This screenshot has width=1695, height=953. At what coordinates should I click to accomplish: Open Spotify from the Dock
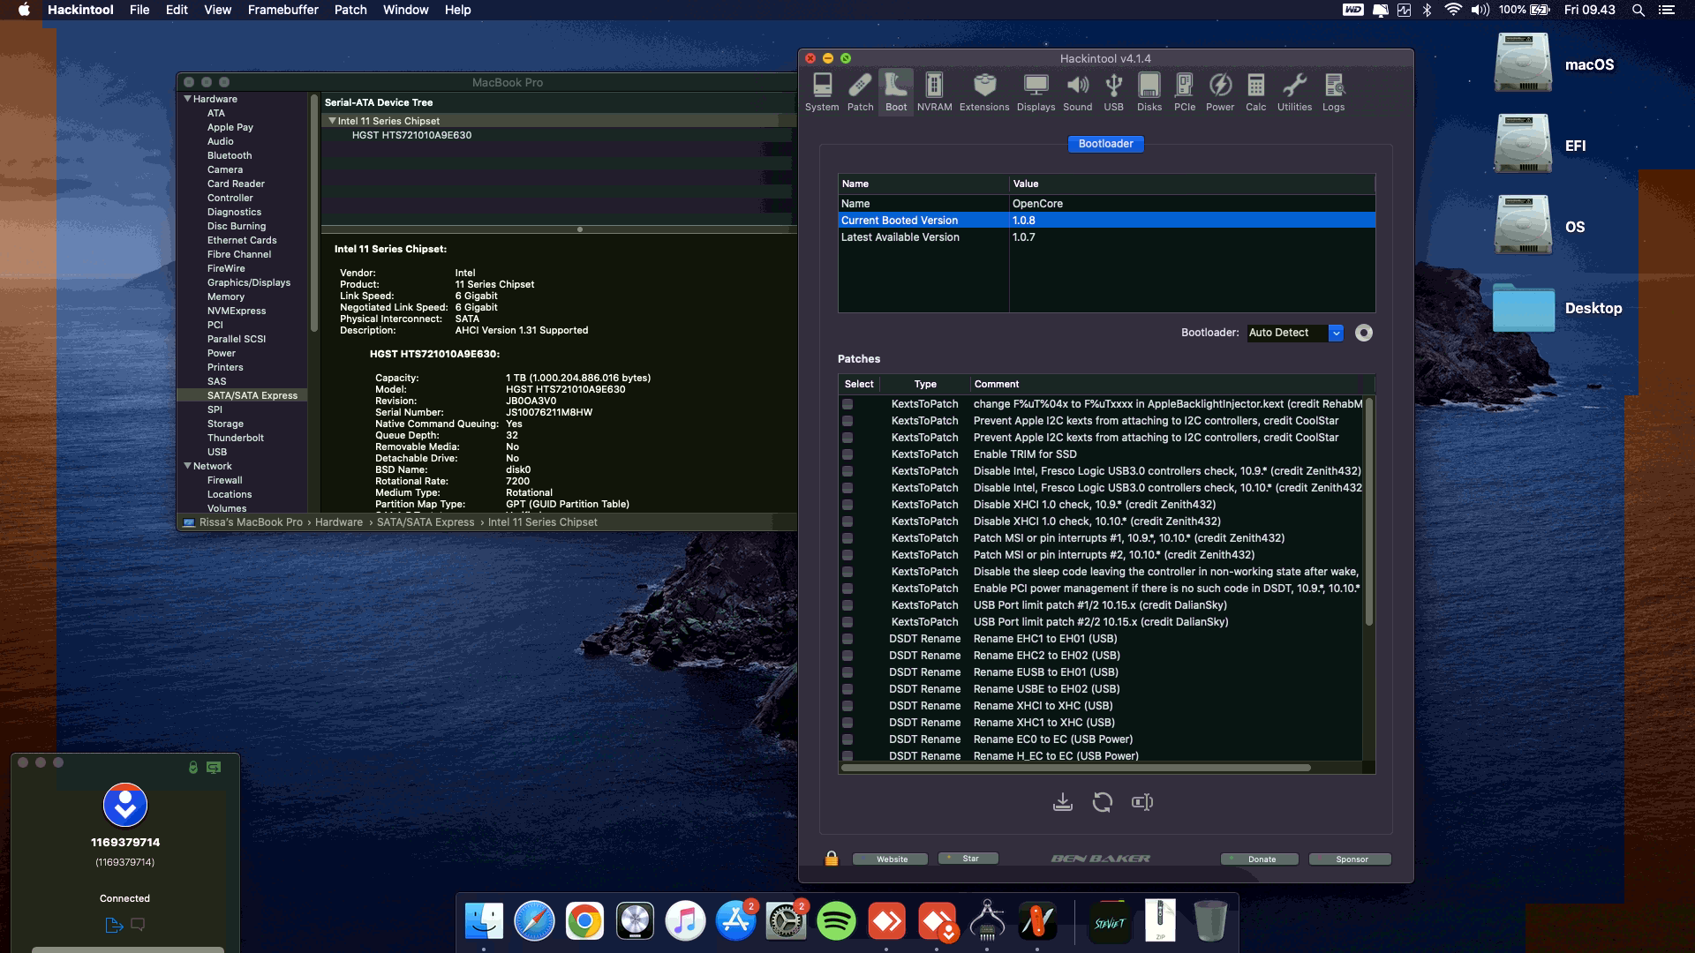pyautogui.click(x=836, y=922)
